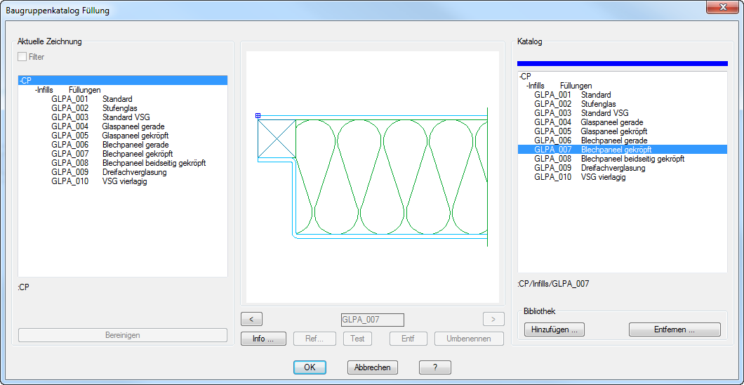This screenshot has width=744, height=385.
Task: Confirm the dialog with OK
Action: (310, 367)
